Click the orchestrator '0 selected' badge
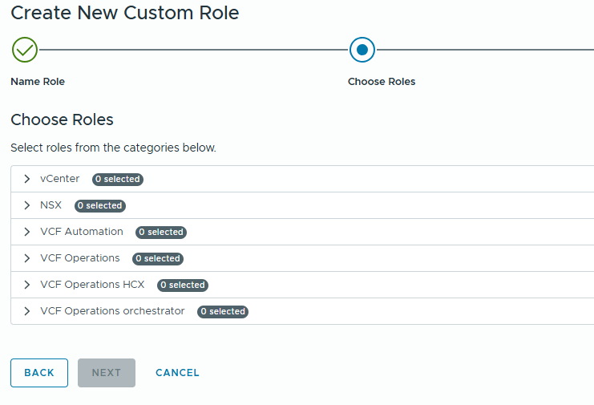 (223, 312)
